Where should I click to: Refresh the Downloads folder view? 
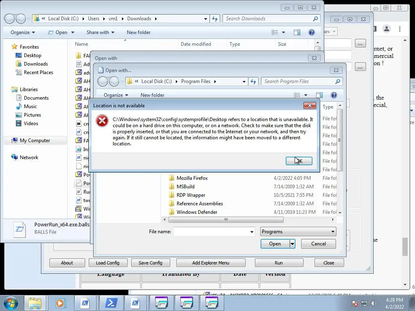[215, 19]
